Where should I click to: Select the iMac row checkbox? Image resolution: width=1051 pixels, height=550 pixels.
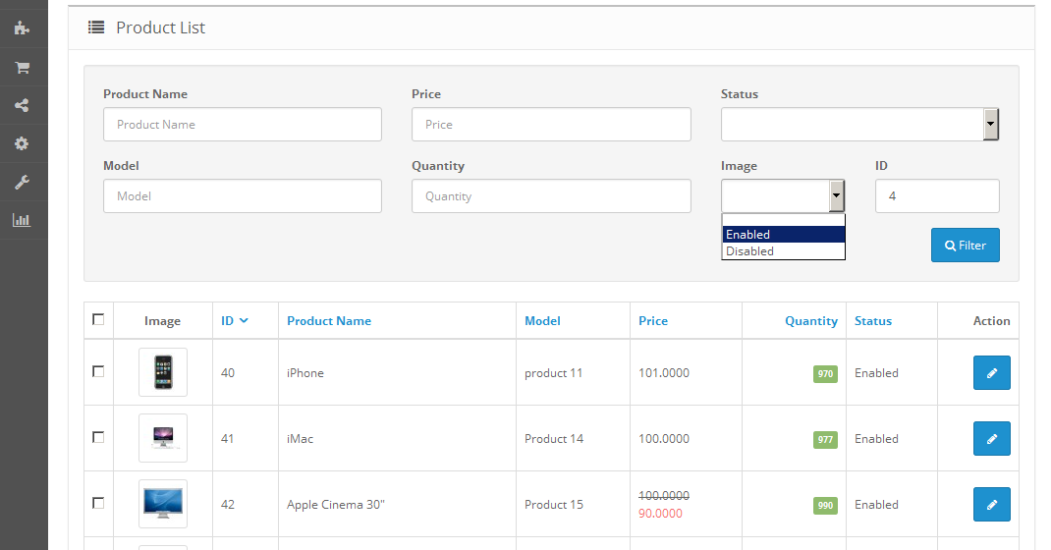(x=98, y=437)
